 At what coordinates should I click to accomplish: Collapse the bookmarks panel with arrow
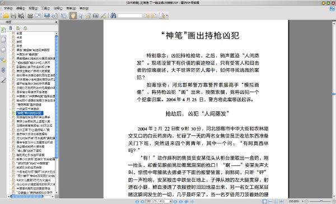coord(56,22)
